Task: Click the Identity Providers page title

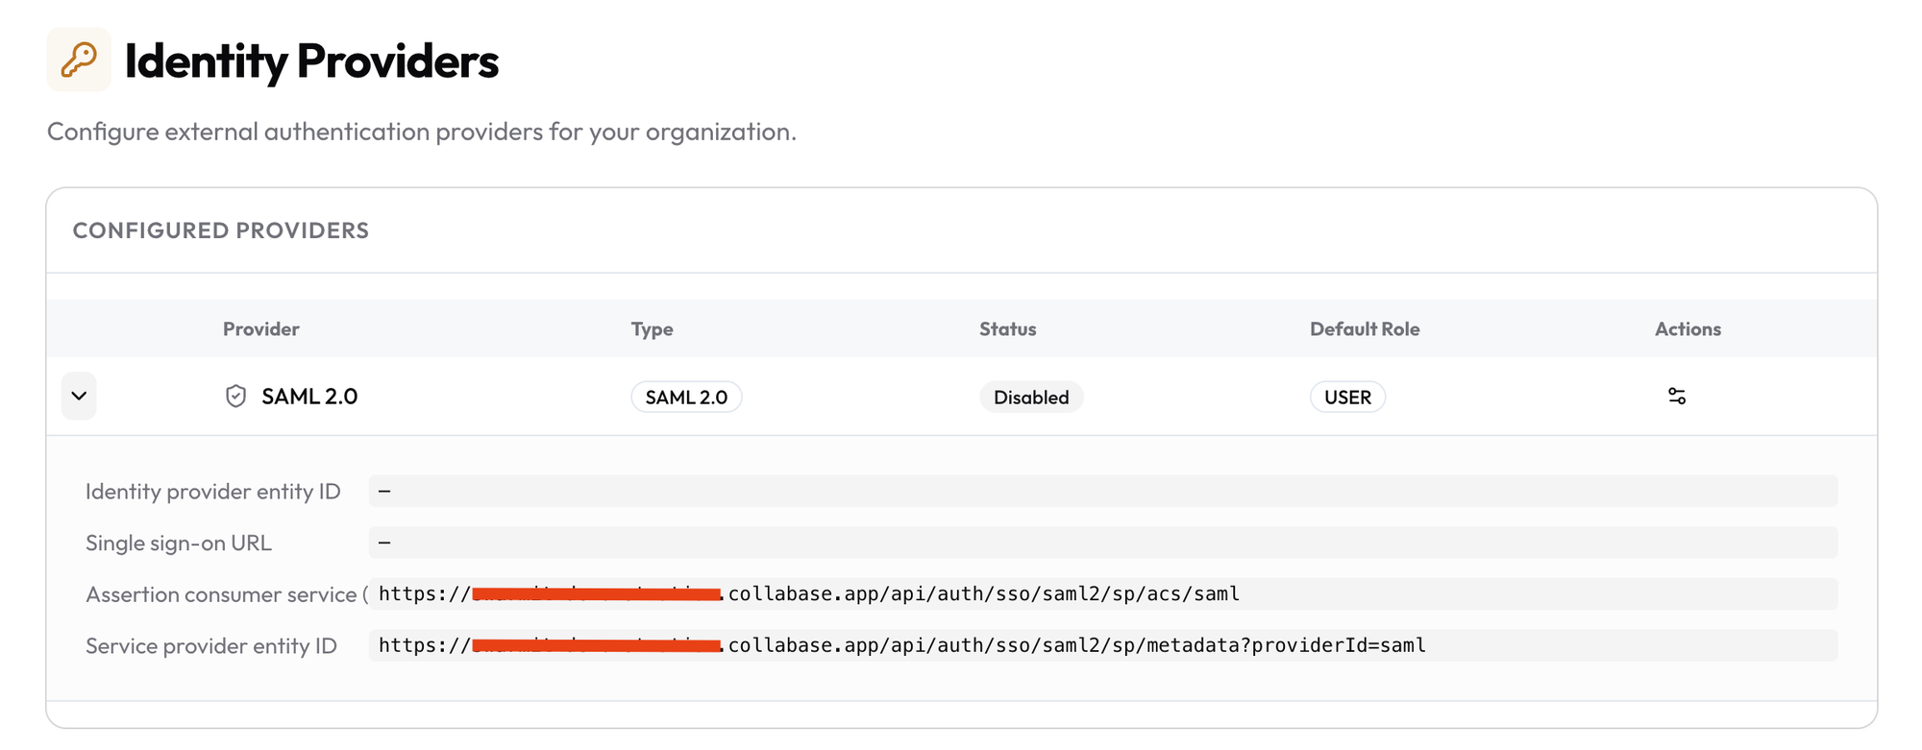Action: click(311, 60)
